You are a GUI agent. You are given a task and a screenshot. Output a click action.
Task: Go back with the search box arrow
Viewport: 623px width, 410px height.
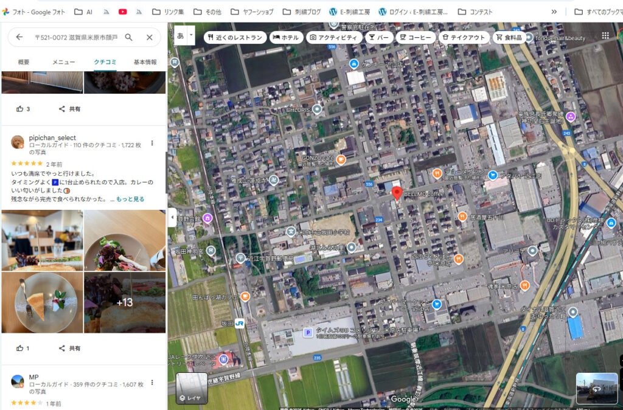(19, 37)
